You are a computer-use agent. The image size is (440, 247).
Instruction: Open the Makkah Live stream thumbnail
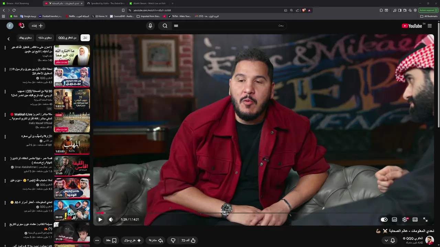pos(72,122)
